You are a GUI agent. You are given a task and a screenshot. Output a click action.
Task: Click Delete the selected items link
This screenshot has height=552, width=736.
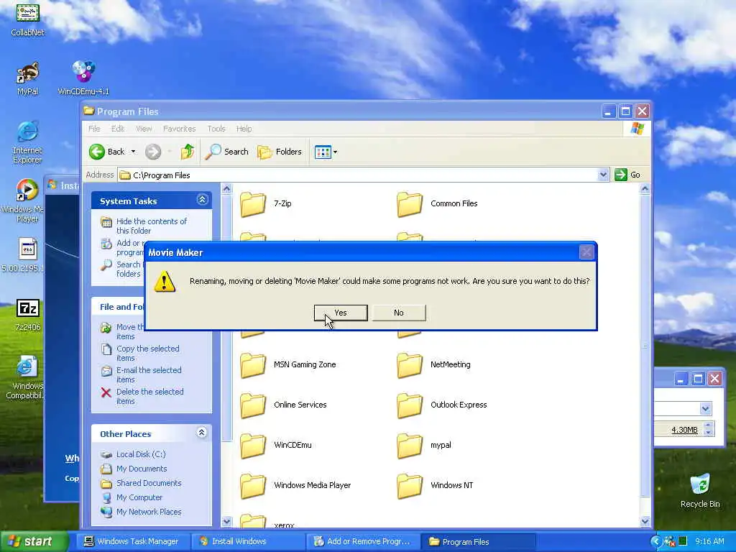149,396
